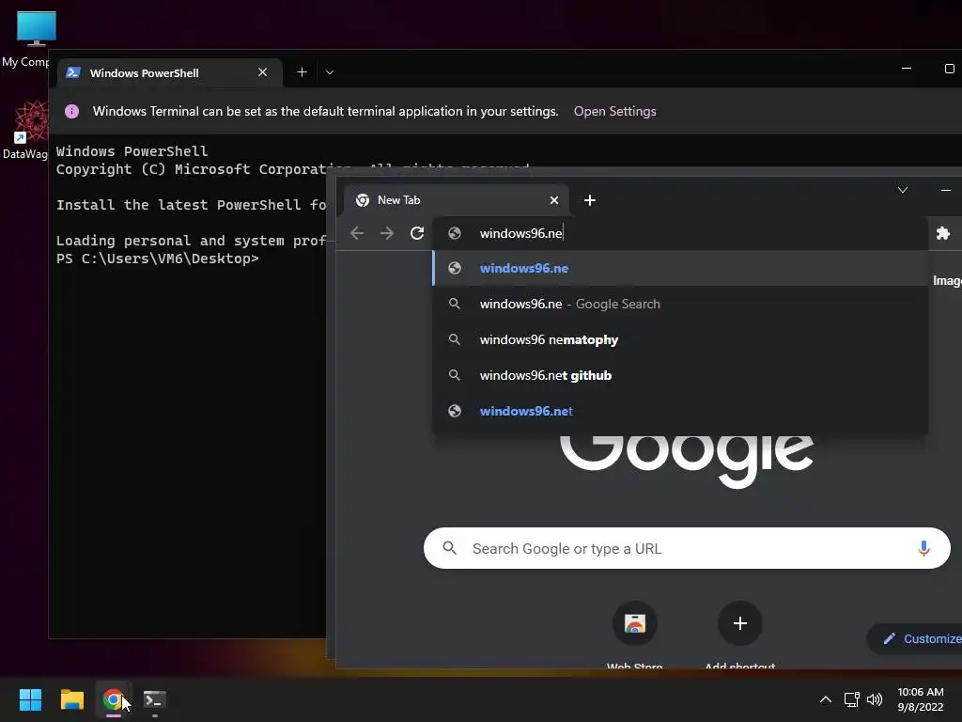Screen dimensions: 962x722
Task: Click the Chrome address bar with windows96.ne
Action: click(x=680, y=233)
